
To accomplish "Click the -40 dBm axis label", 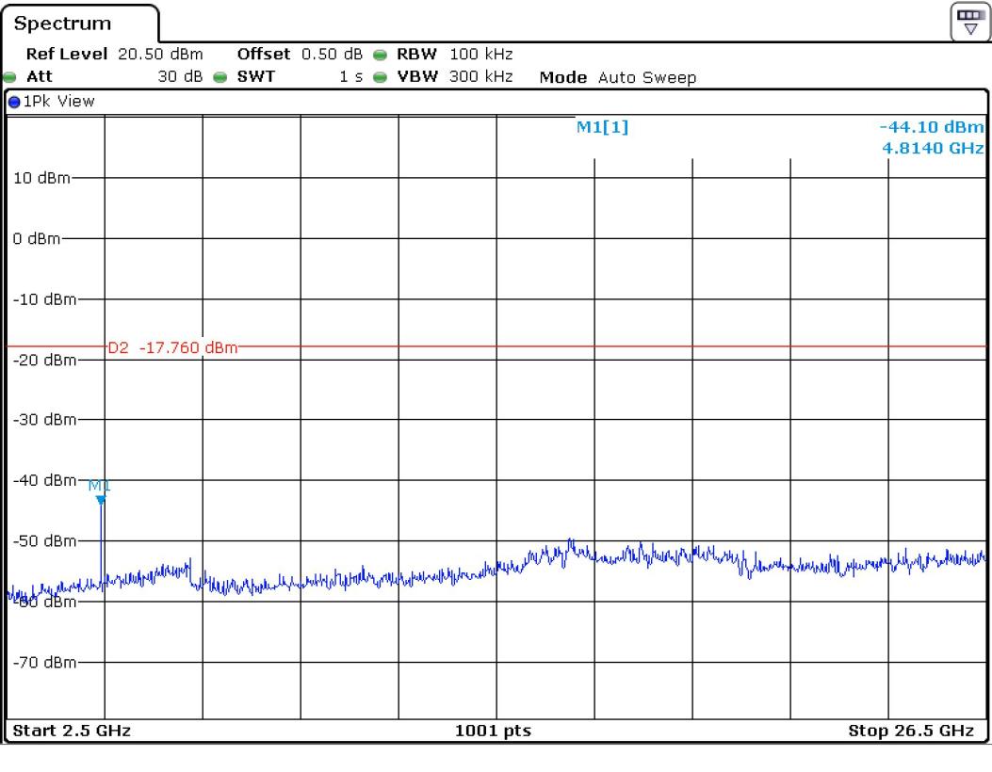I will pos(44,480).
